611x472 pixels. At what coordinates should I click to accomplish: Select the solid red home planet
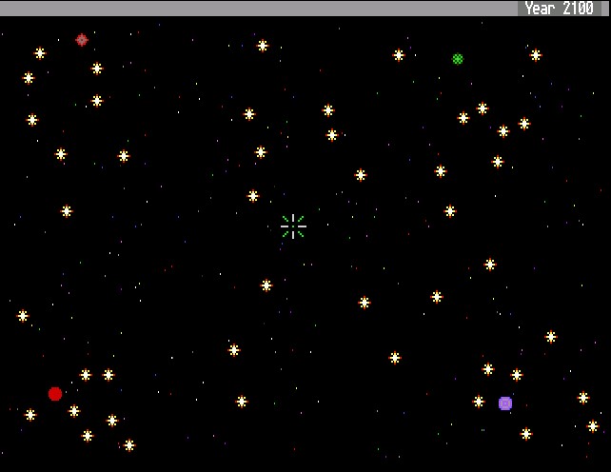click(55, 394)
